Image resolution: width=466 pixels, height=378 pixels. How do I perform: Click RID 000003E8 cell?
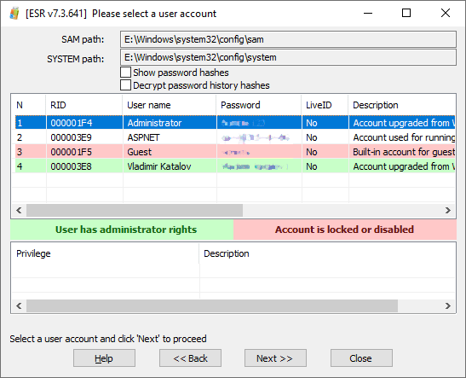click(71, 166)
